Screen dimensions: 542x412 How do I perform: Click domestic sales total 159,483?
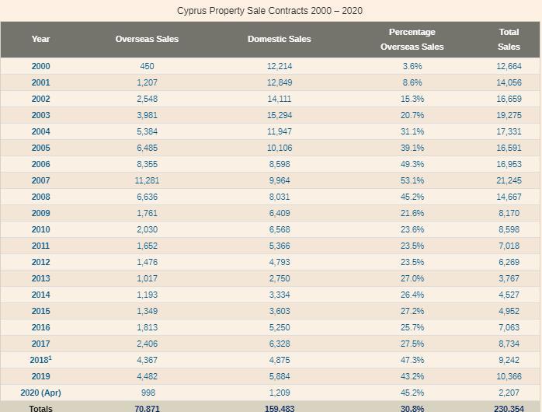point(279,407)
